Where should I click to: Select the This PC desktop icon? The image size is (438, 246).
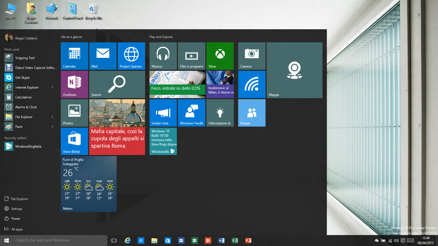(10, 11)
